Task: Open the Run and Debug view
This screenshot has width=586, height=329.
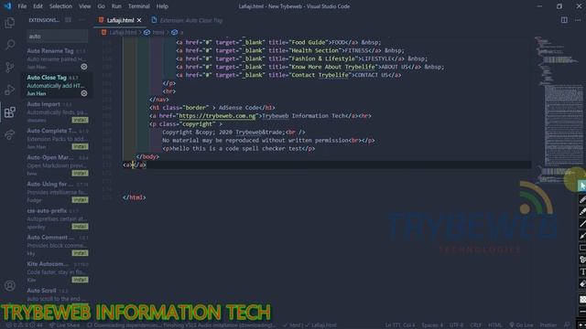Action: (10, 90)
